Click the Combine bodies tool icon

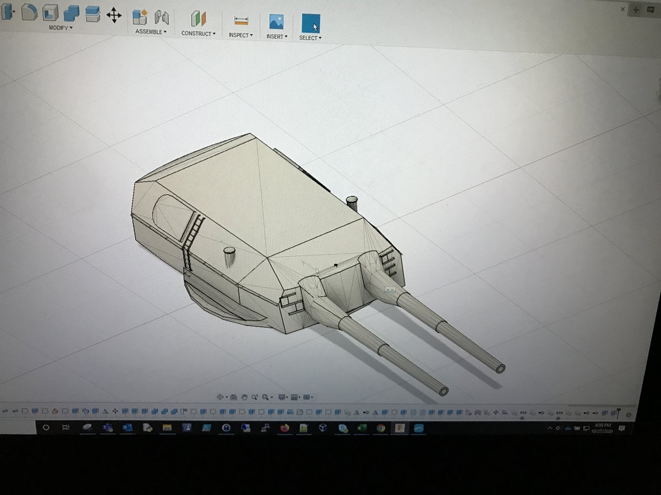click(x=72, y=13)
